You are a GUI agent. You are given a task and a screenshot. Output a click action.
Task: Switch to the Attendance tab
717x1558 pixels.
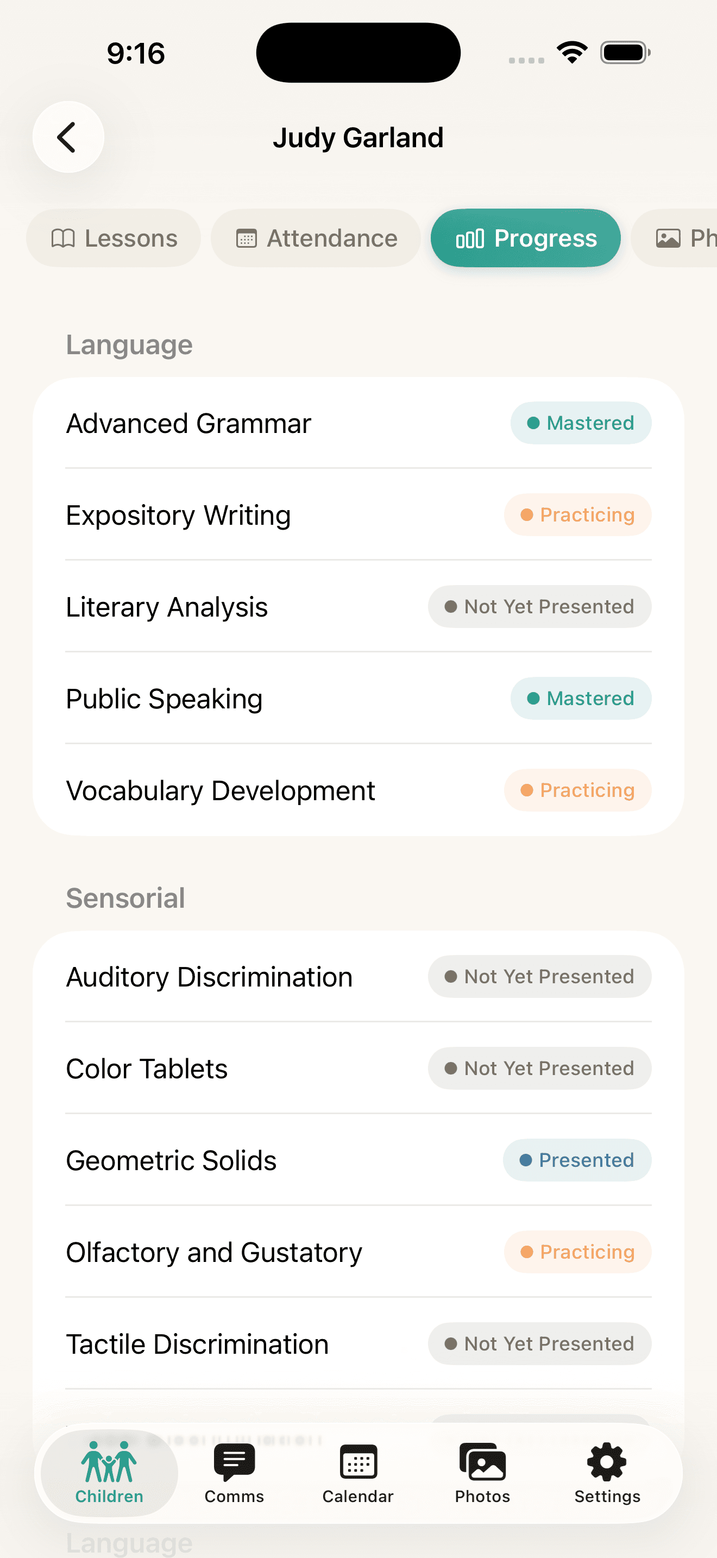click(x=316, y=238)
